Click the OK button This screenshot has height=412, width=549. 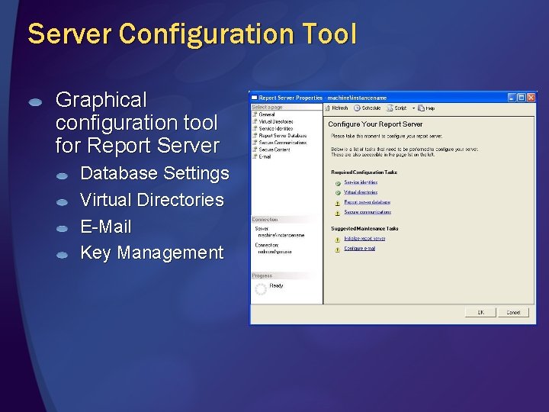tap(480, 312)
